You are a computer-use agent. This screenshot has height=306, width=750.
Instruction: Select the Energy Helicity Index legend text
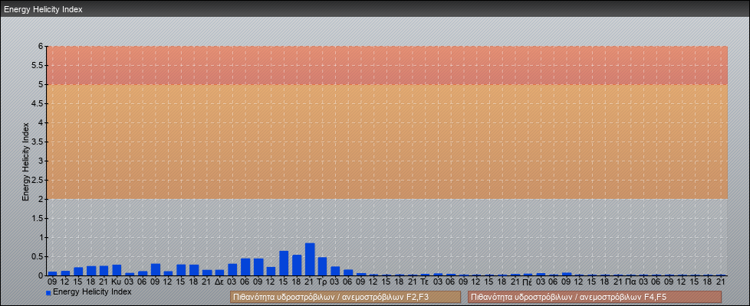[92, 292]
